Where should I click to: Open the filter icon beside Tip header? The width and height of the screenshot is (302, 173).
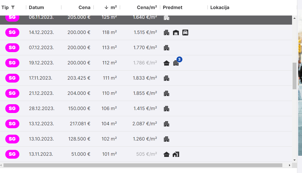13,7
